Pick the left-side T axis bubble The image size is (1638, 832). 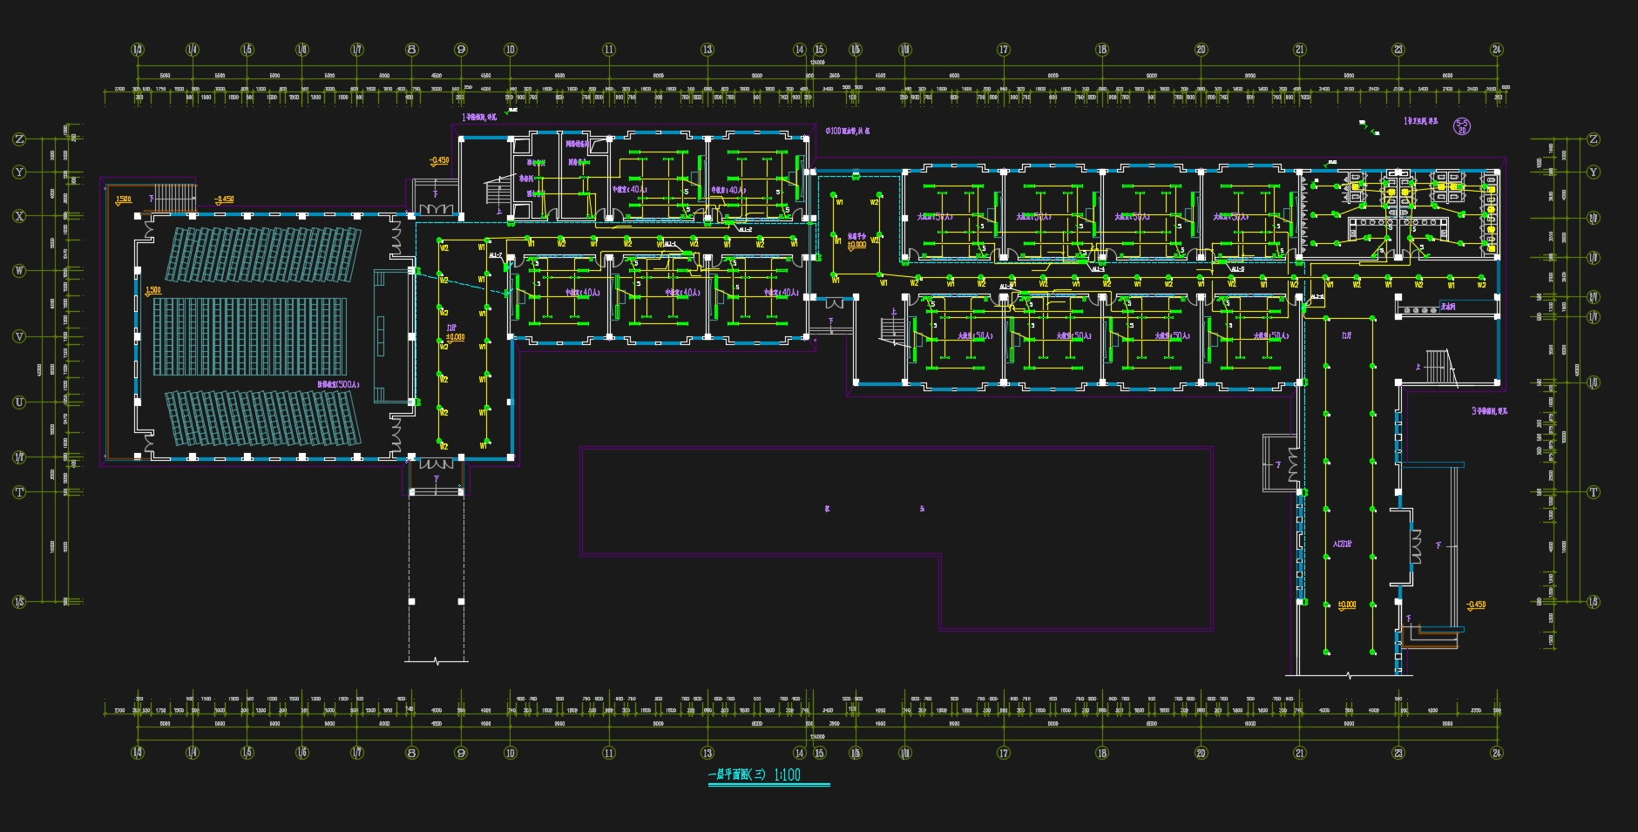click(19, 492)
